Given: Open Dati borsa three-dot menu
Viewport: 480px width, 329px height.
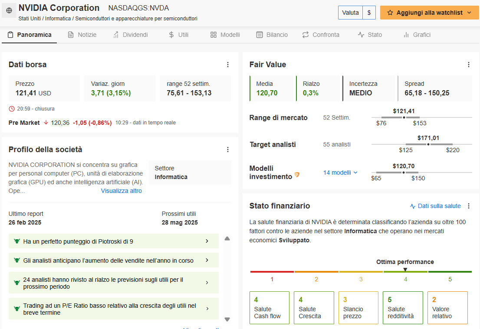Looking at the screenshot, I should (x=228, y=65).
